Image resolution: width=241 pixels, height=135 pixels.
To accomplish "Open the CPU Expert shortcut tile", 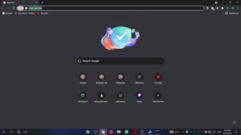I will [83, 97].
